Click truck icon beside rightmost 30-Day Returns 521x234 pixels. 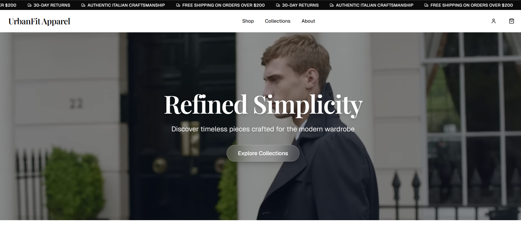pos(278,5)
